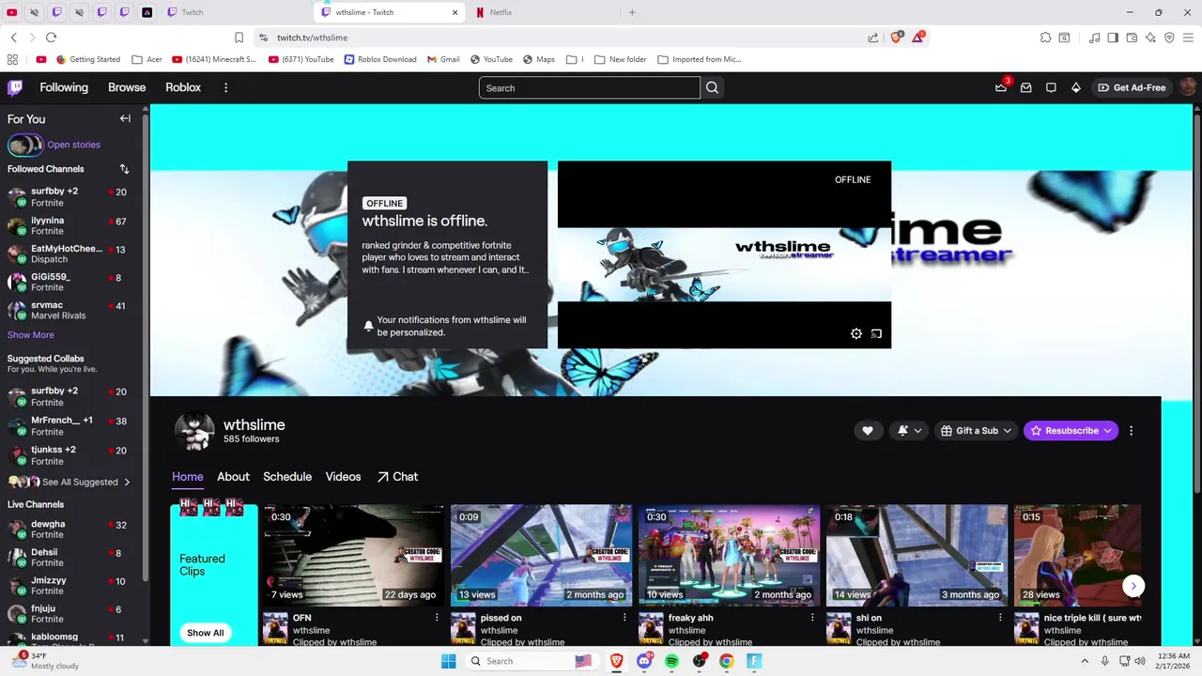Open Gmail bookmark
The height and width of the screenshot is (676, 1202).
(443, 59)
